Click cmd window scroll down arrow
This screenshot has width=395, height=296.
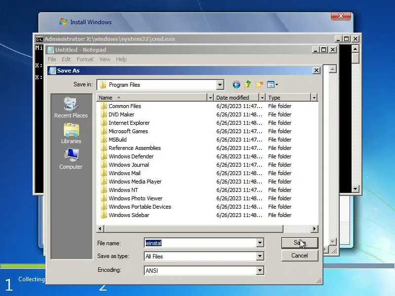(355, 188)
